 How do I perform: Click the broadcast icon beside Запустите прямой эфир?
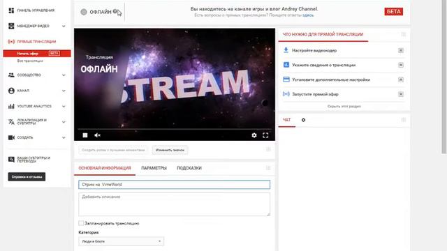click(286, 94)
